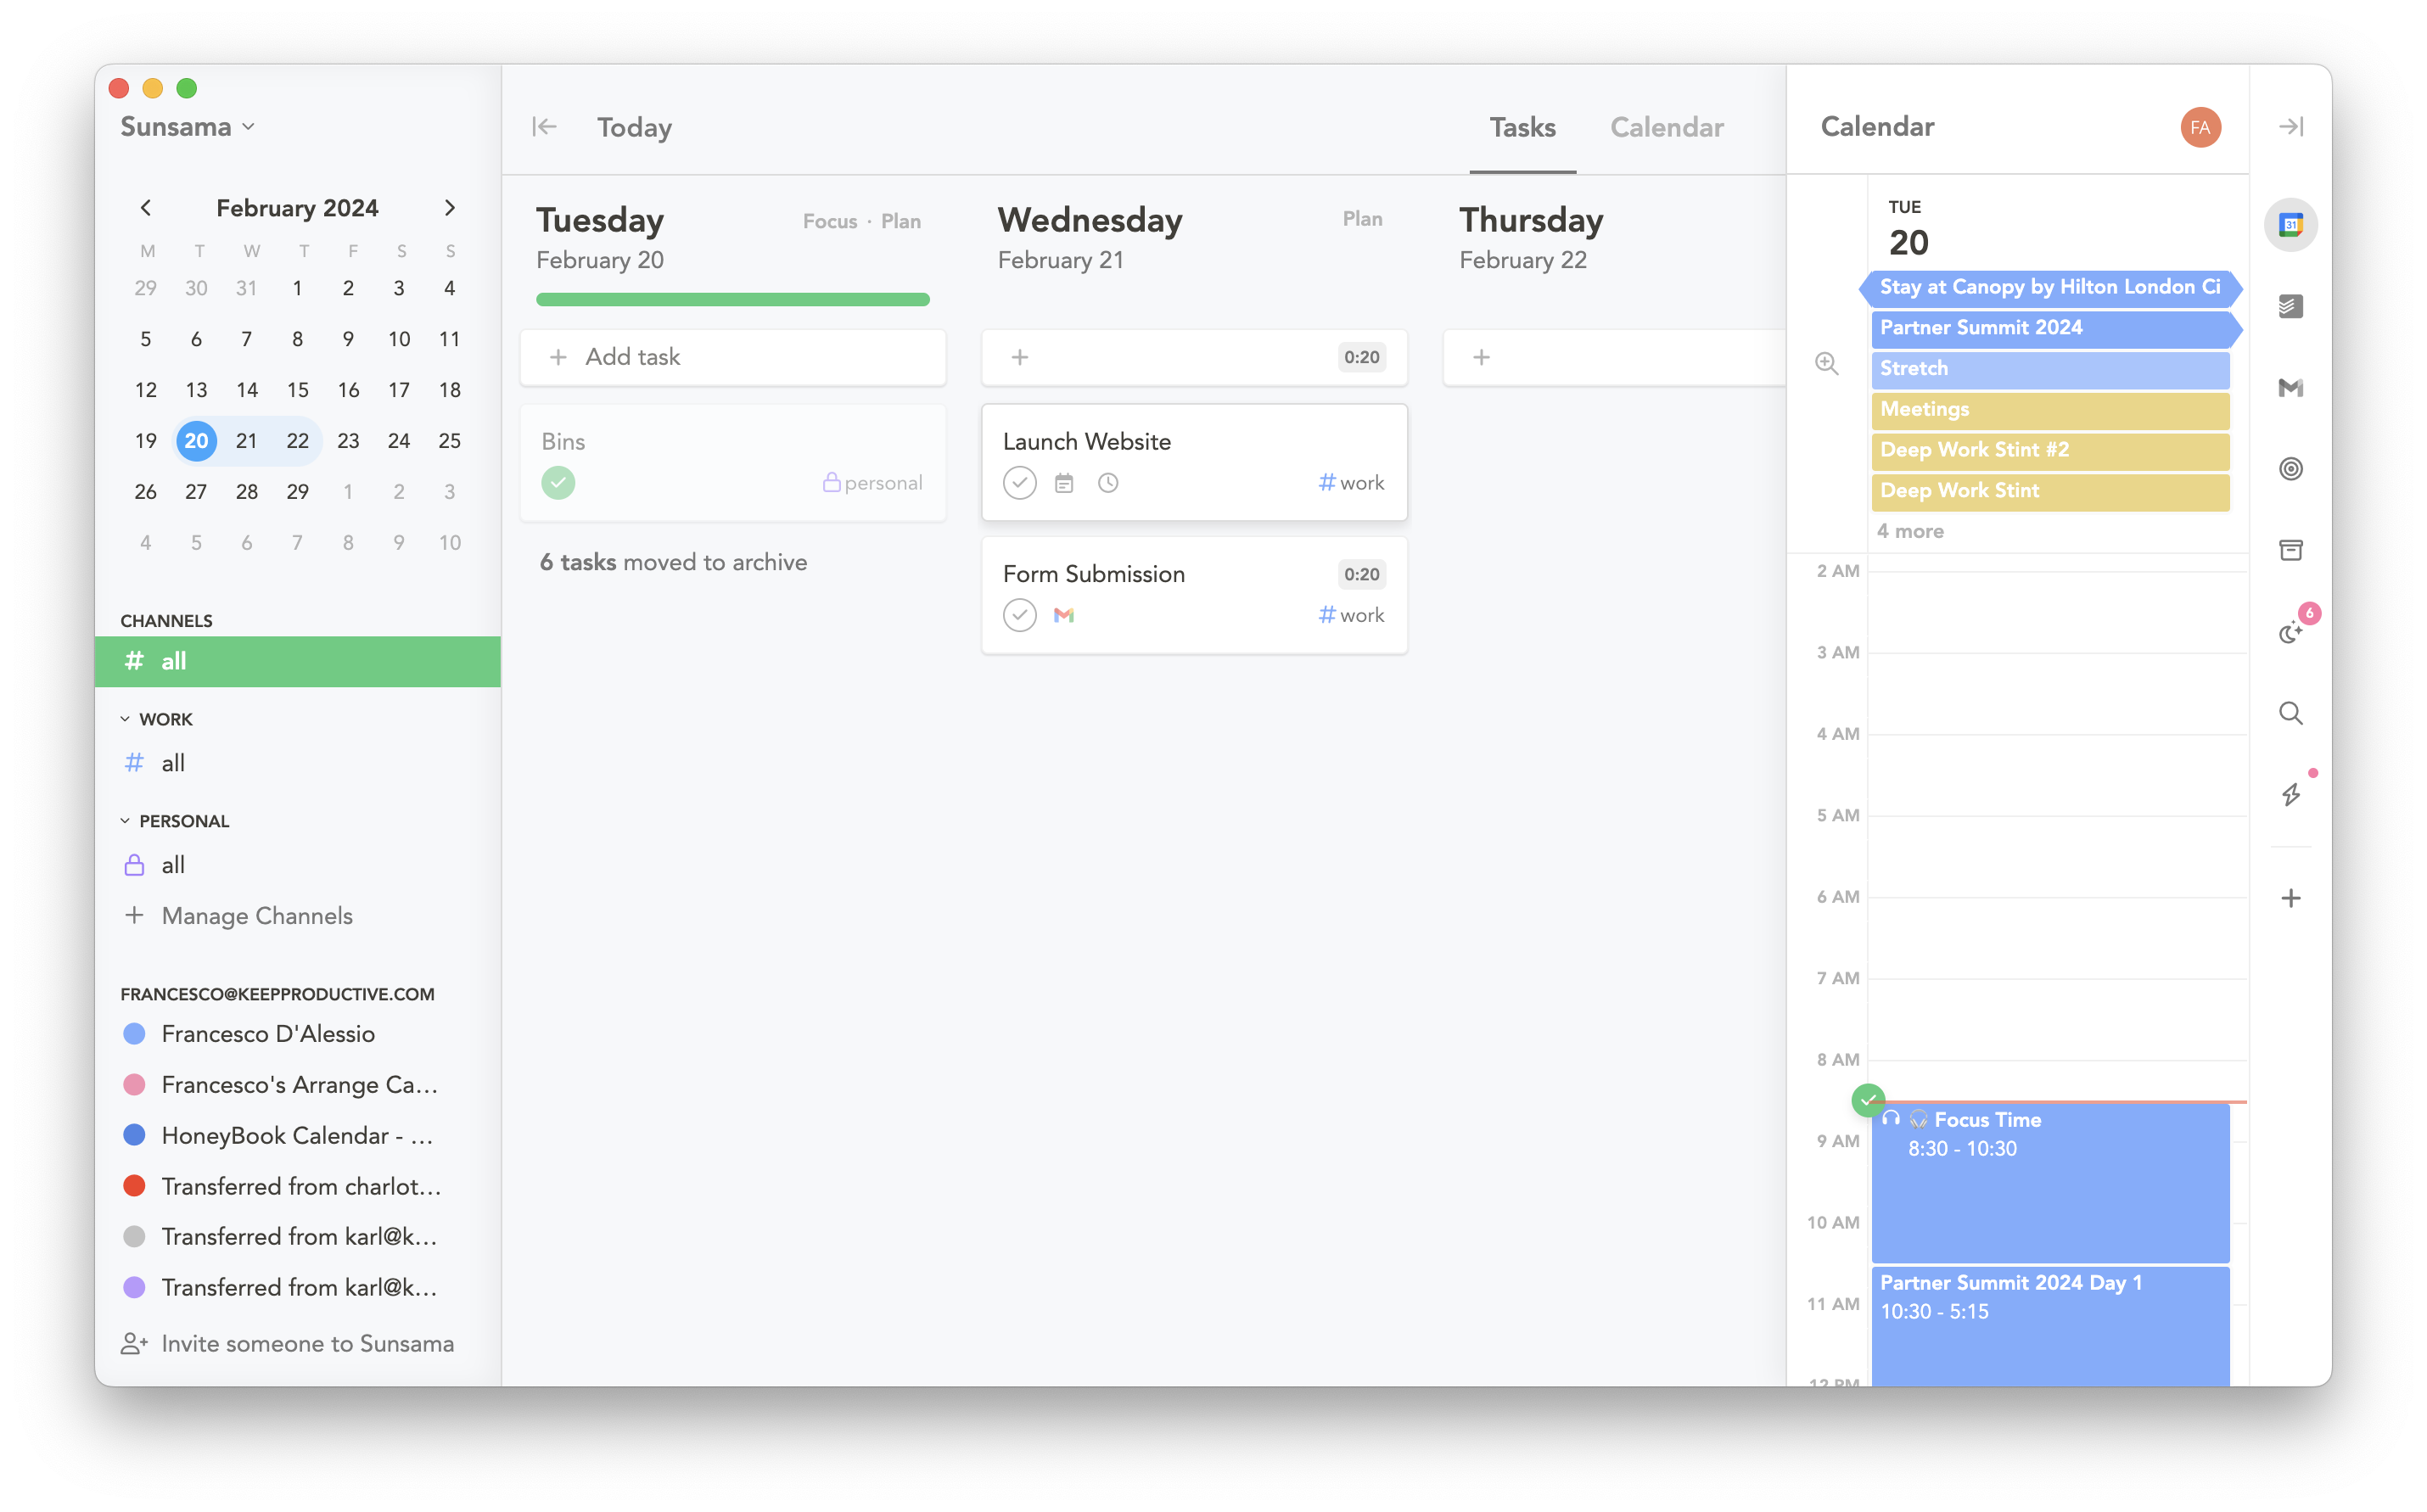Mark the Form Submission task complete

[x=1020, y=614]
